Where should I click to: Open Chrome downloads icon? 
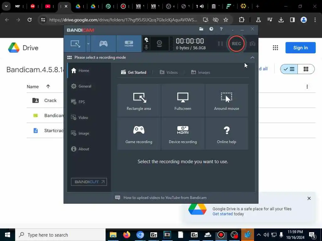(281, 20)
